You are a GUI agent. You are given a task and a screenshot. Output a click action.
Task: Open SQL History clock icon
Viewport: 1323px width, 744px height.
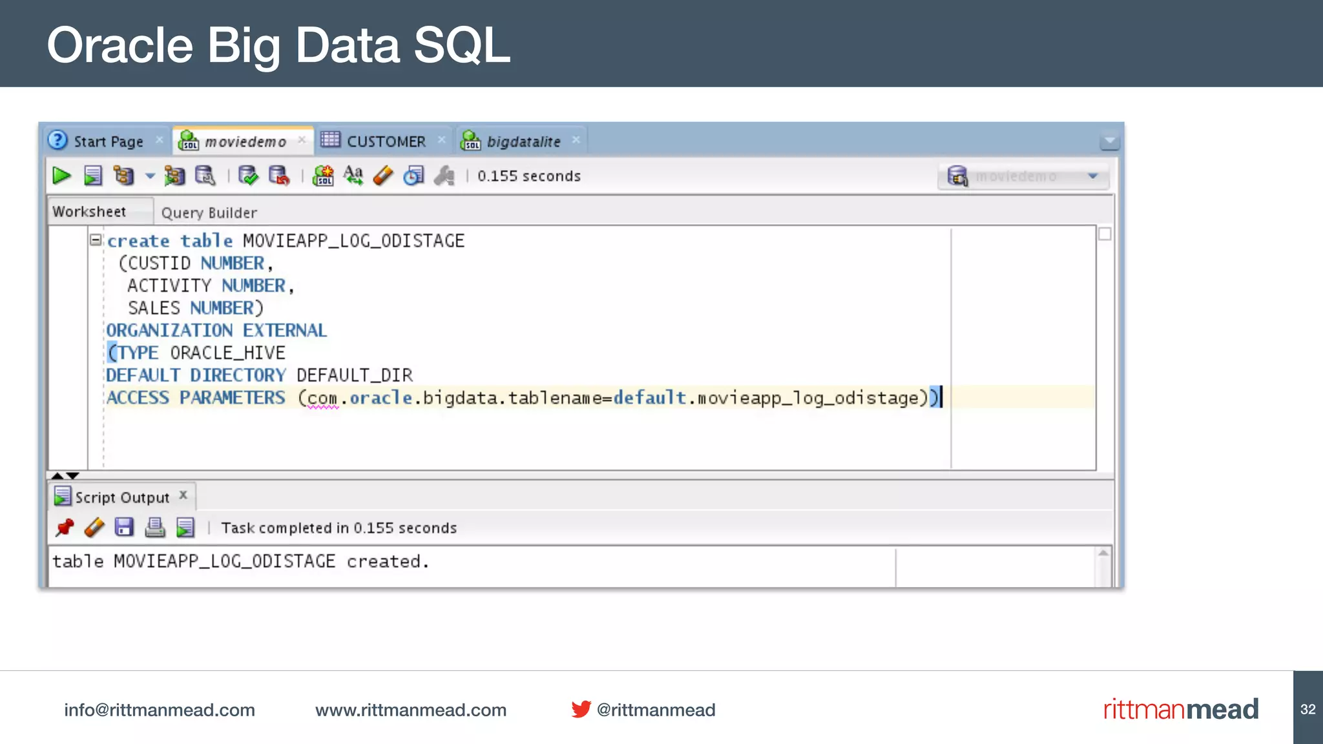pos(413,176)
